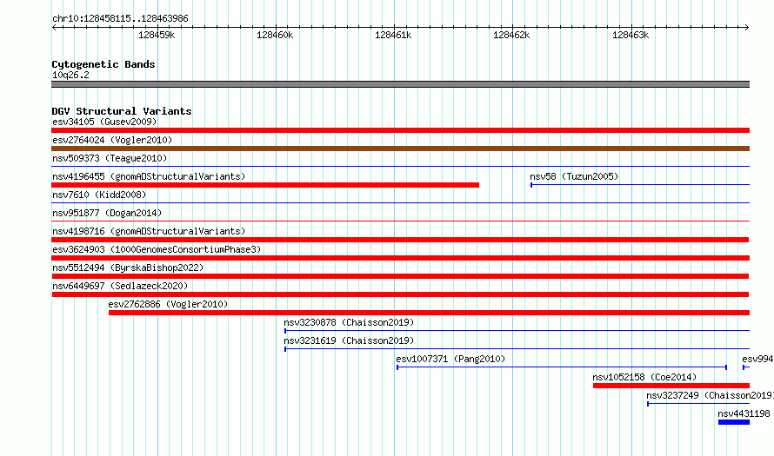The height and width of the screenshot is (456, 774).
Task: Select the red nsv5512494 variant bar
Action: coord(400,276)
